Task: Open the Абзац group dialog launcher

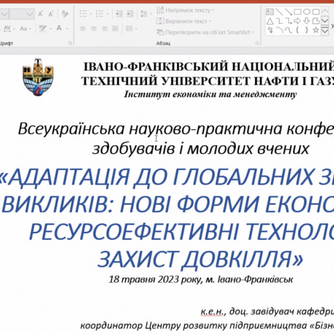Action: click(257, 43)
